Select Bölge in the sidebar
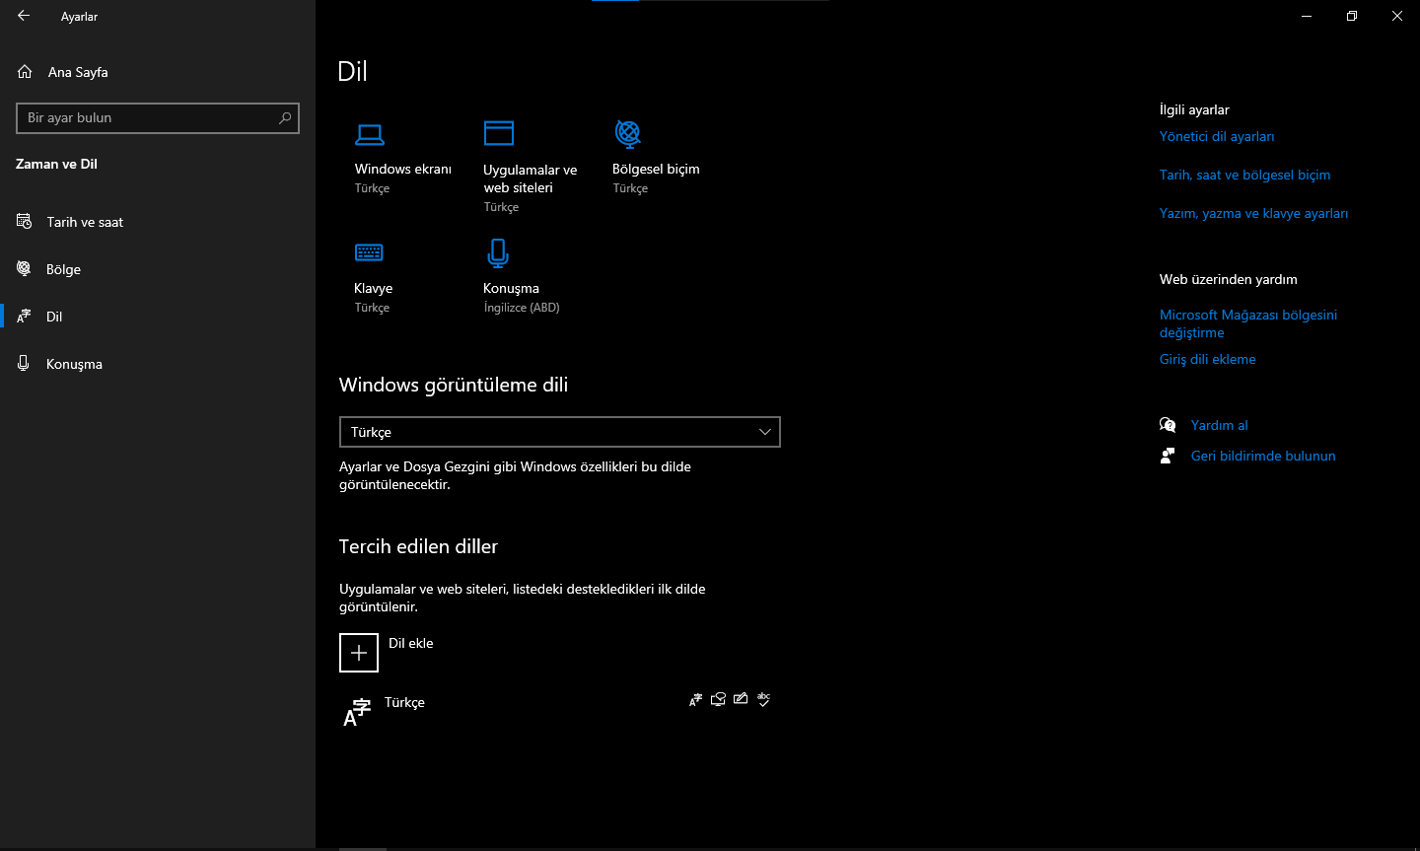 click(x=158, y=269)
